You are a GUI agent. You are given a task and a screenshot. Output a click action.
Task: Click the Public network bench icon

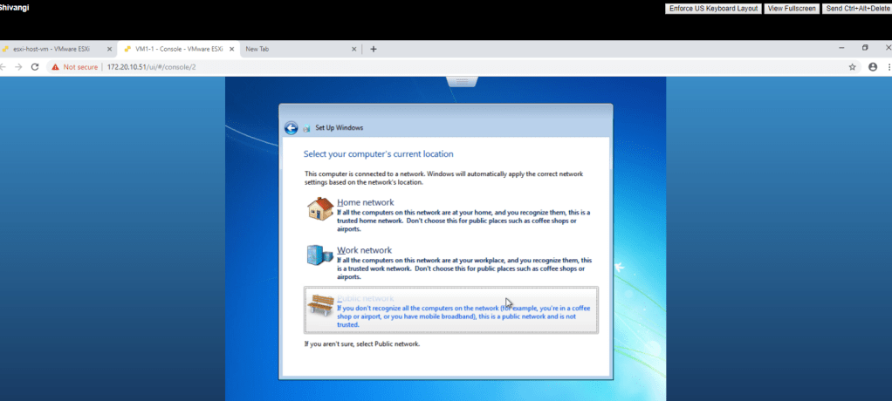(x=319, y=306)
